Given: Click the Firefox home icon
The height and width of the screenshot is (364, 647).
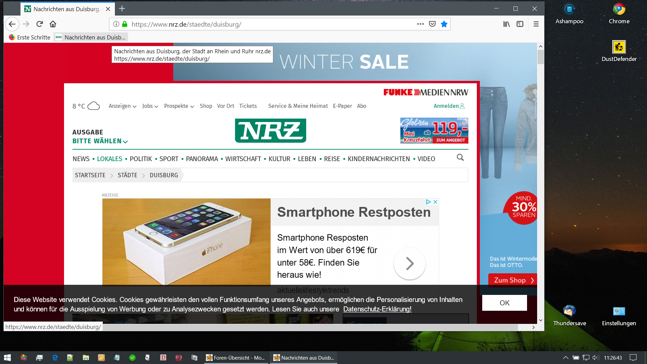Looking at the screenshot, I should [53, 24].
